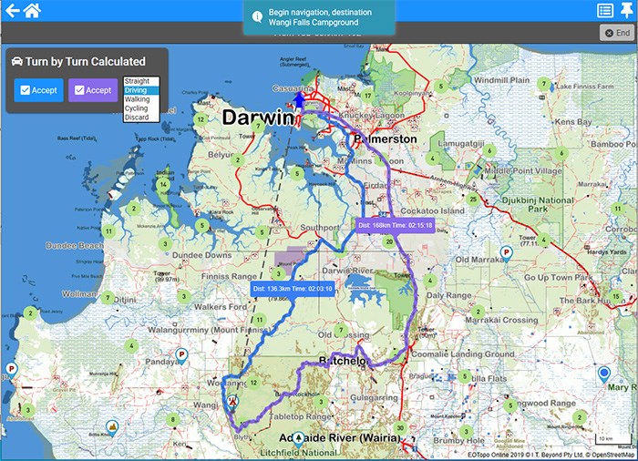Viewport: 638px width, 461px height.
Task: Select Straight in the route mode list
Action: tap(137, 82)
